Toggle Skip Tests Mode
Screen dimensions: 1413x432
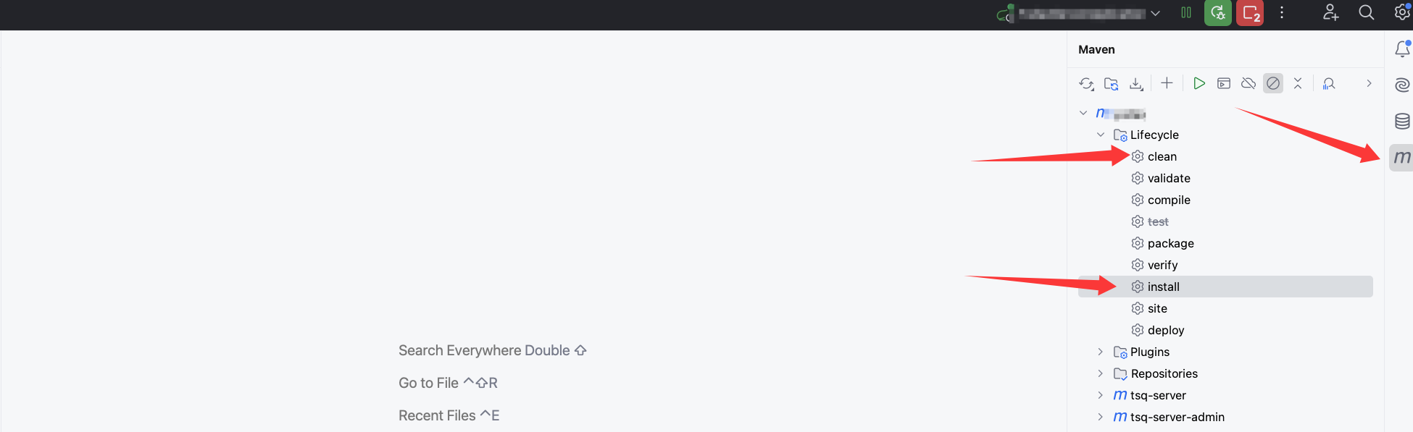[x=1273, y=83]
